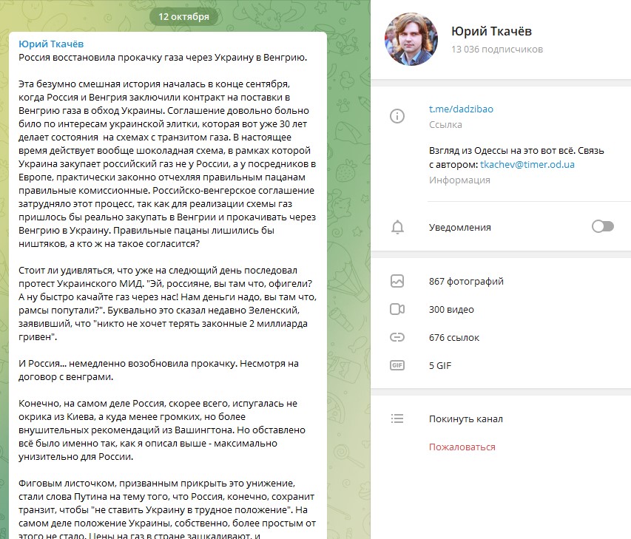Click the photos picture icon
This screenshot has height=539, width=631.
(x=397, y=281)
